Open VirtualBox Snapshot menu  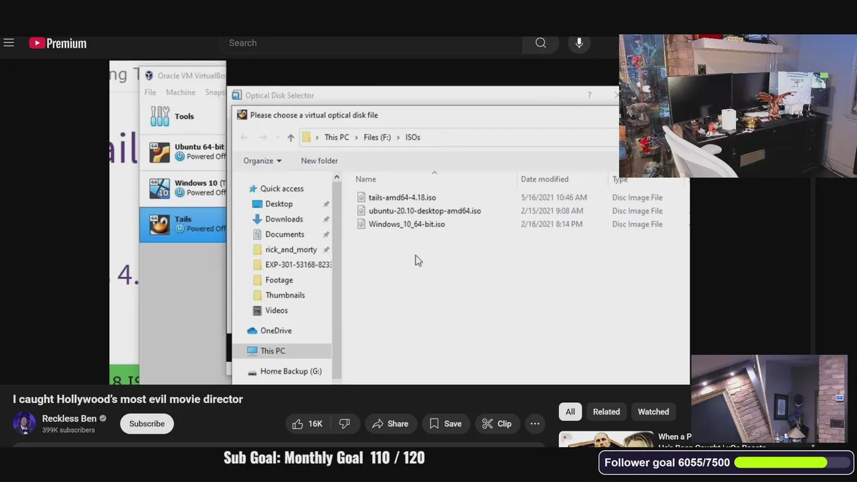tap(215, 92)
